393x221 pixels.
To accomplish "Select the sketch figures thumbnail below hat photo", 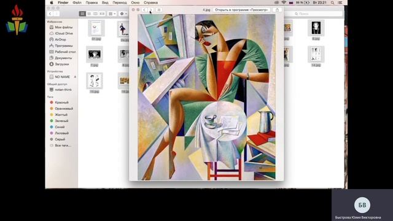I will (x=95, y=80).
